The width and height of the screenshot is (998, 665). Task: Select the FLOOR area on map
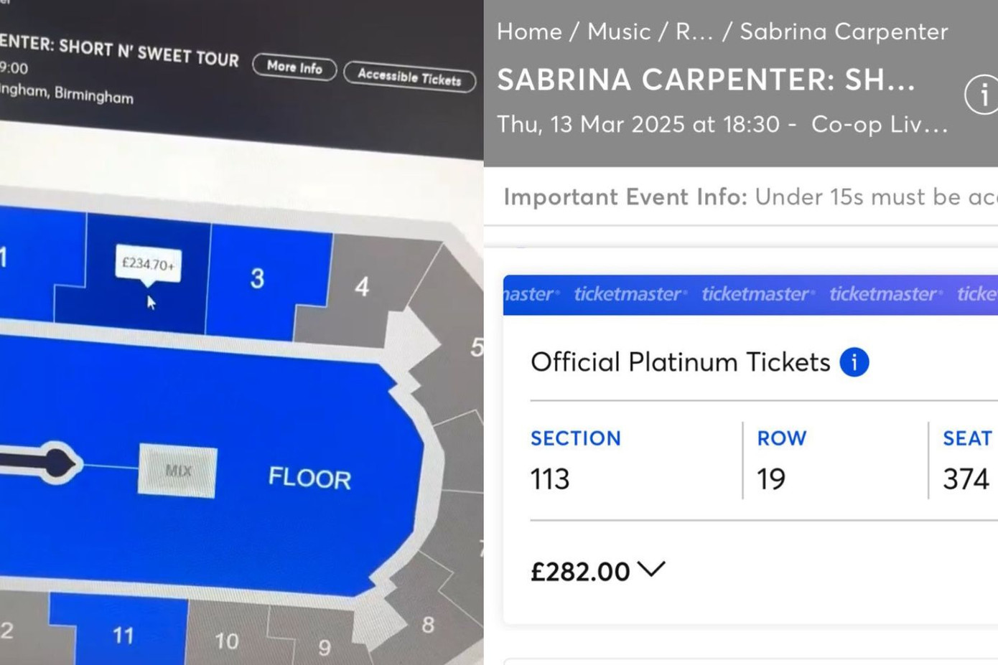click(309, 478)
